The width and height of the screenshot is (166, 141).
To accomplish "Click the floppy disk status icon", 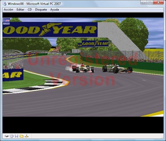I will (16, 136).
